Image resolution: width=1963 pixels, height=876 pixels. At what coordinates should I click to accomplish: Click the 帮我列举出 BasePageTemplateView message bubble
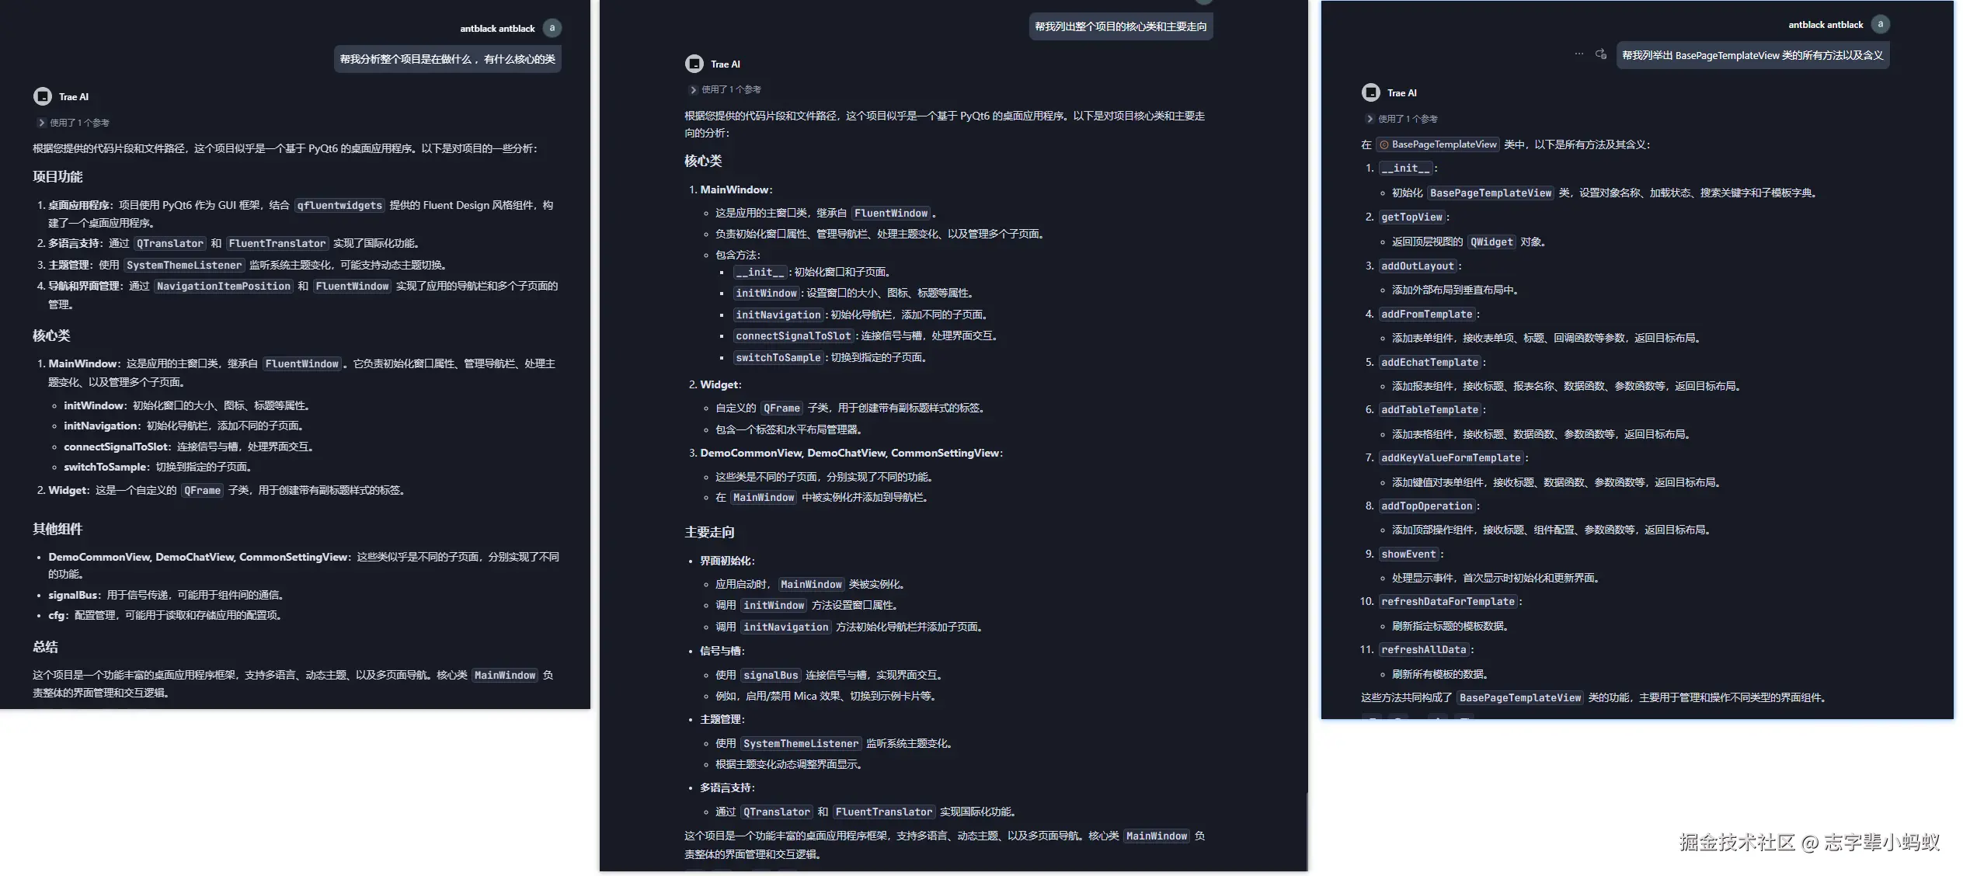[x=1752, y=55]
